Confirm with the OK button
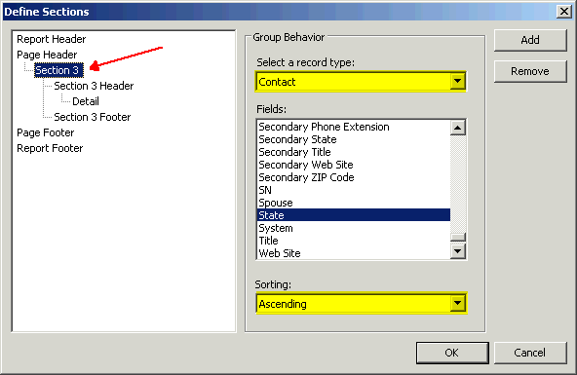 coord(452,353)
